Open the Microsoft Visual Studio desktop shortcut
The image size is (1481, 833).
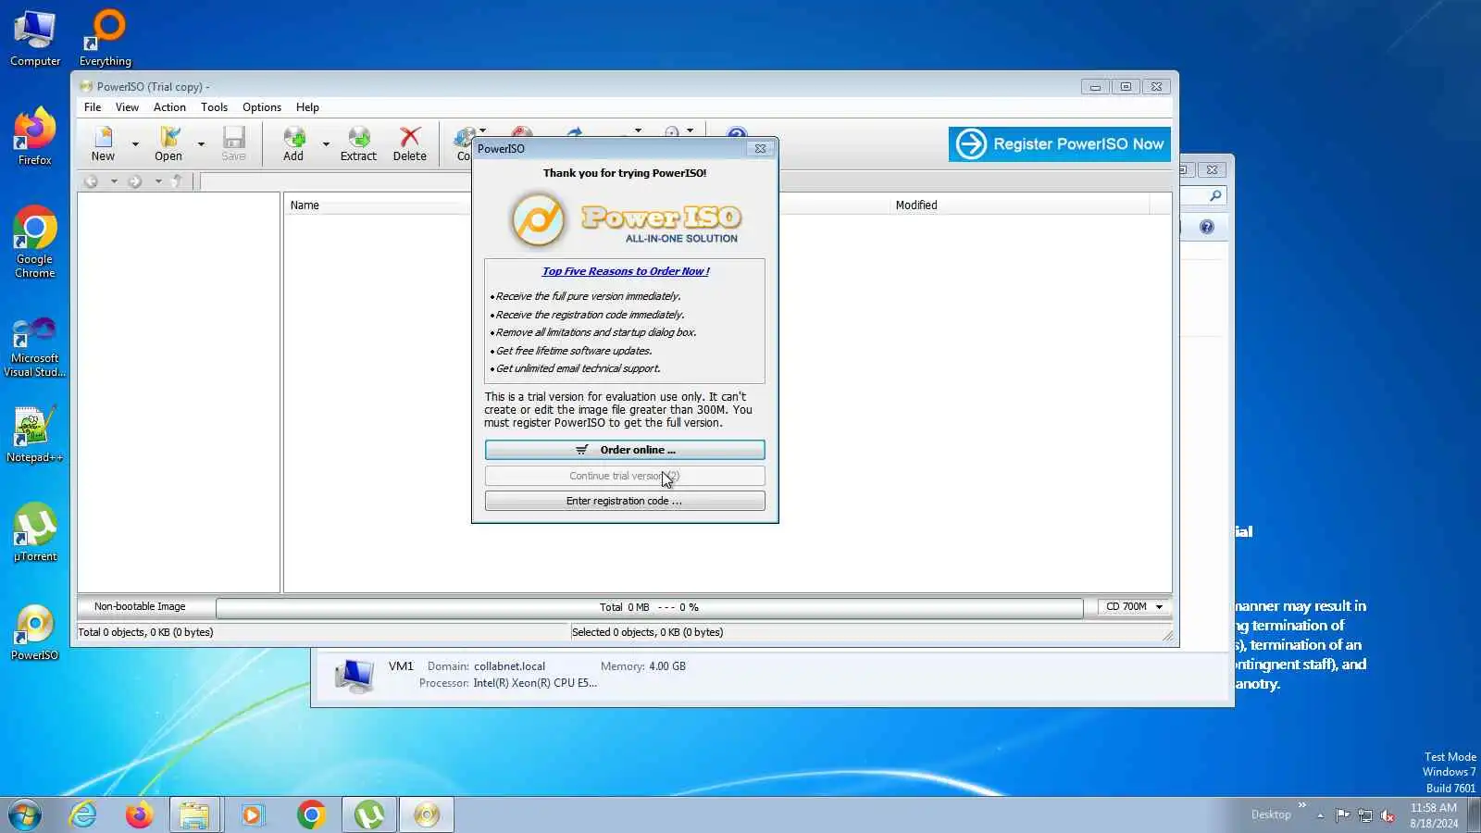click(35, 347)
